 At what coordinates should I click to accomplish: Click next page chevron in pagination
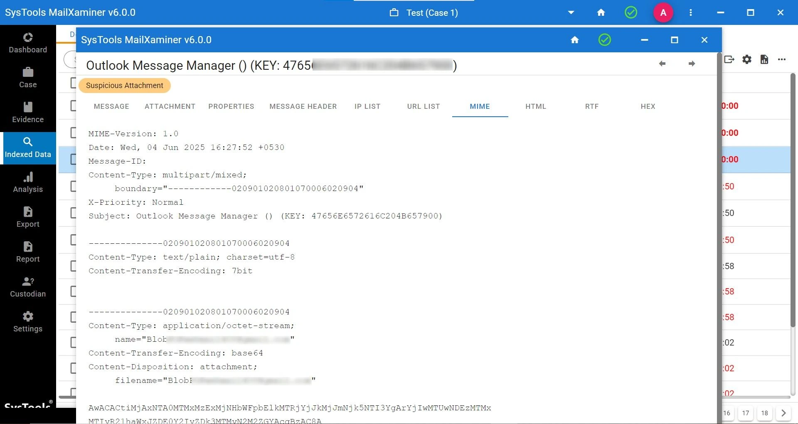click(783, 413)
